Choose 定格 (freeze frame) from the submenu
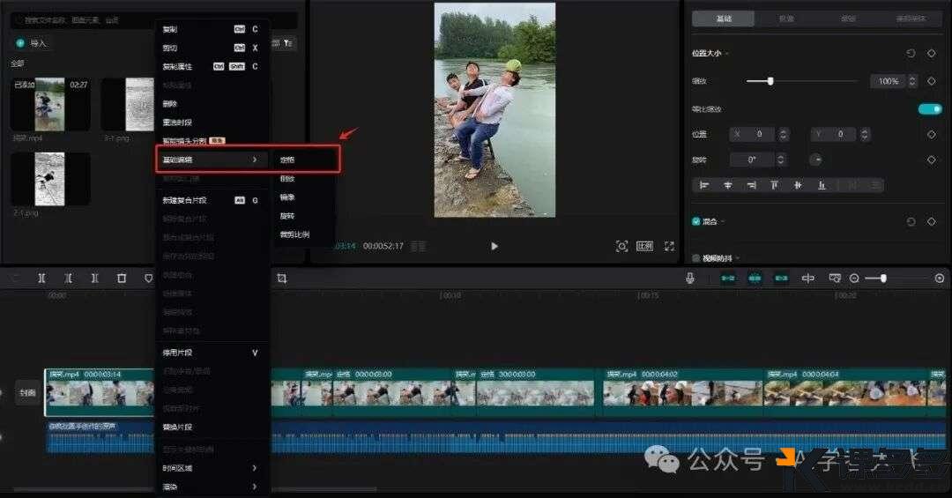The width and height of the screenshot is (952, 498). (x=287, y=160)
